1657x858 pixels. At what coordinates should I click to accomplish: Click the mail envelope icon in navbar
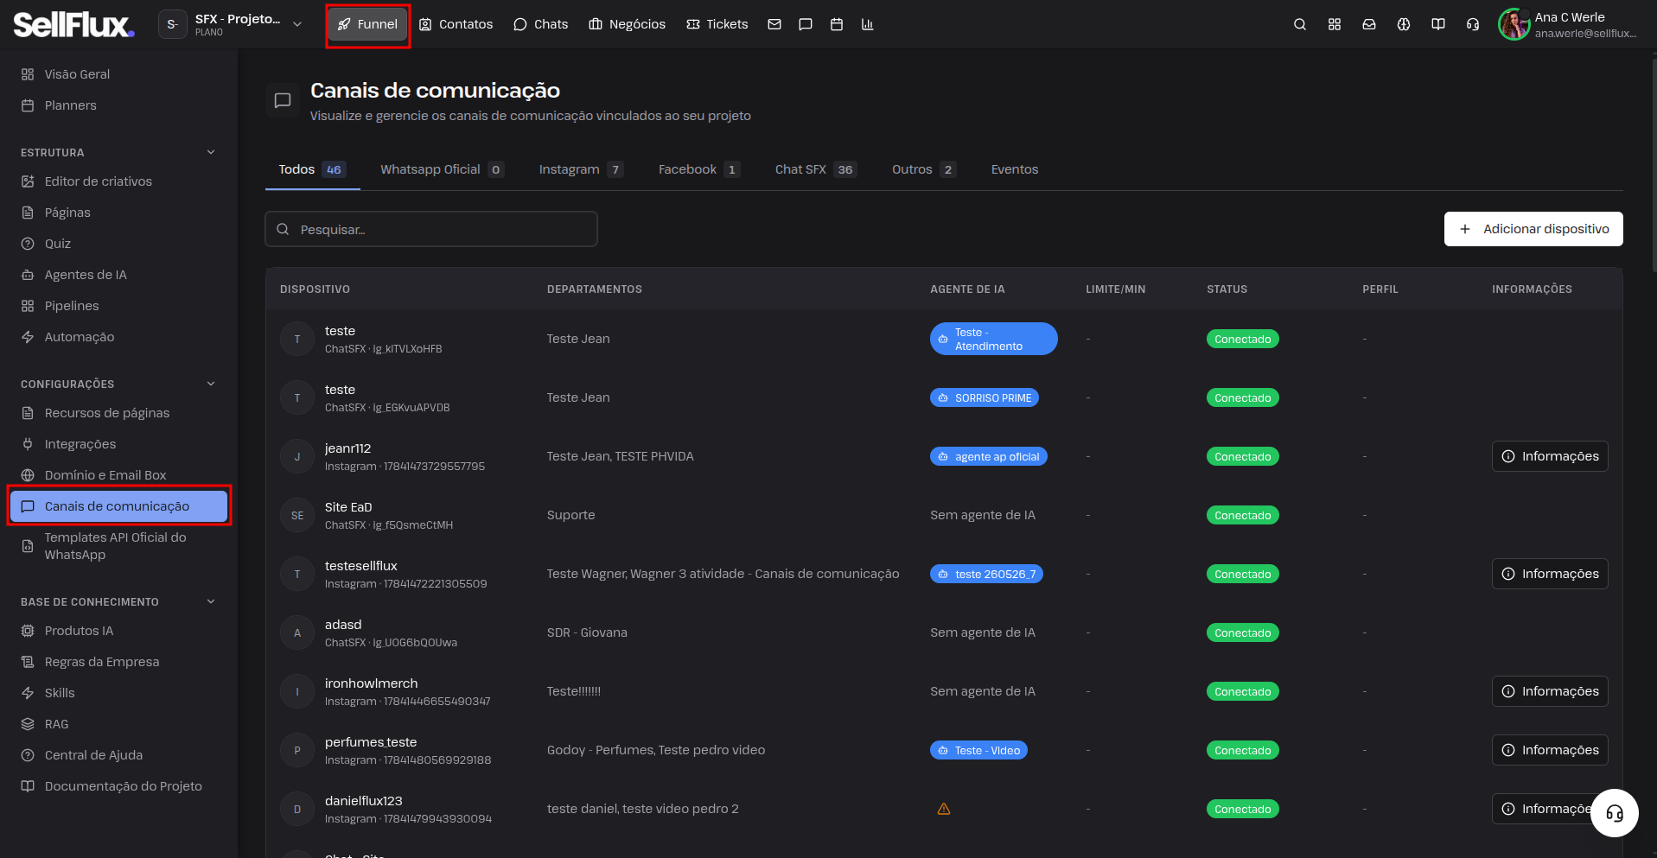click(x=774, y=24)
